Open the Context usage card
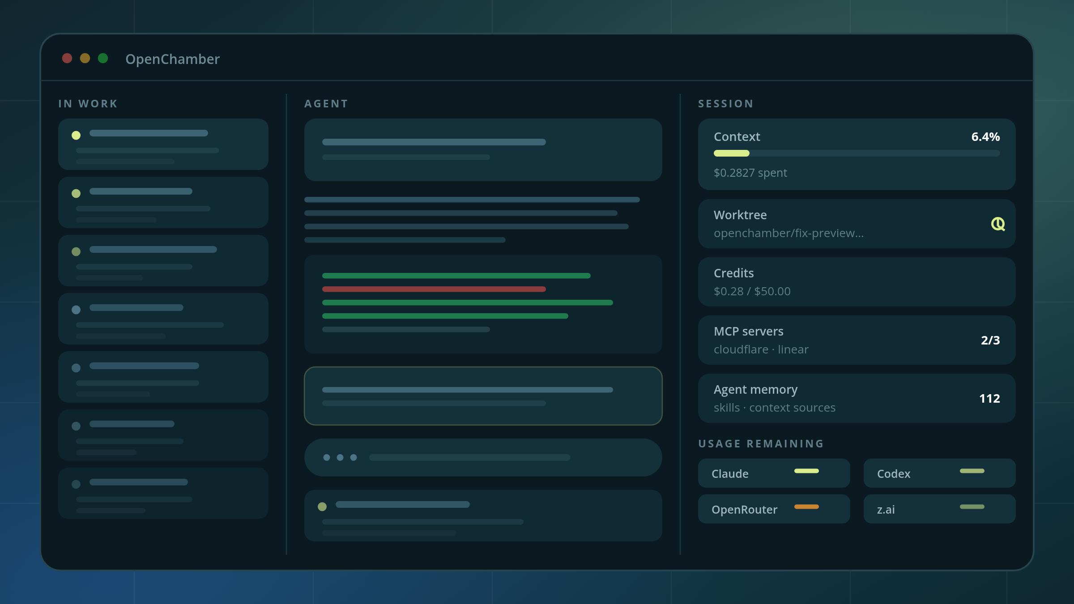This screenshot has height=604, width=1074. [857, 154]
